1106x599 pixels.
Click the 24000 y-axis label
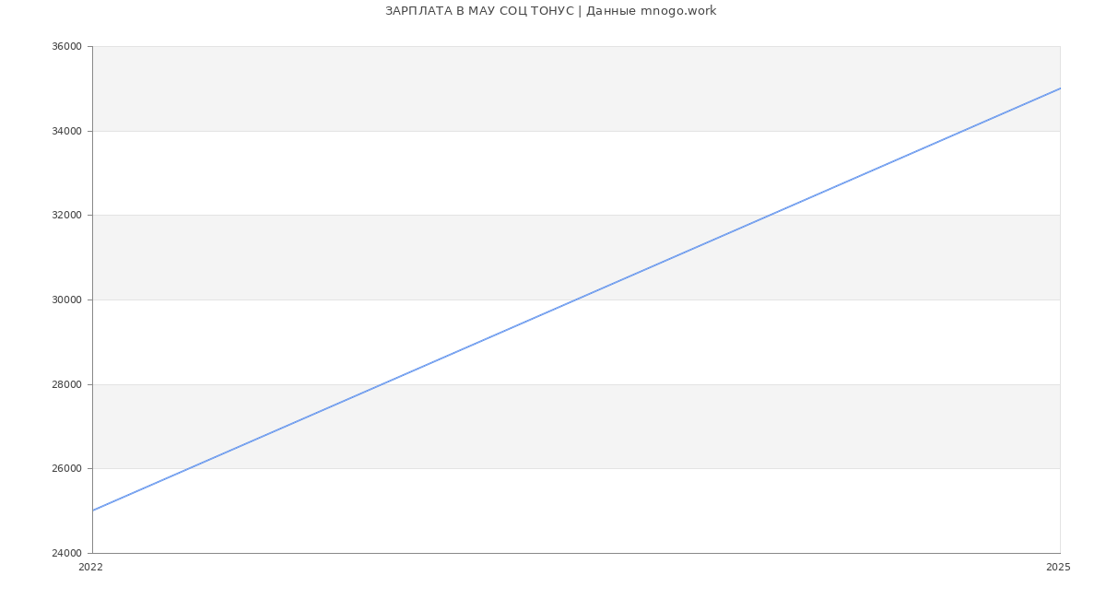(x=68, y=553)
